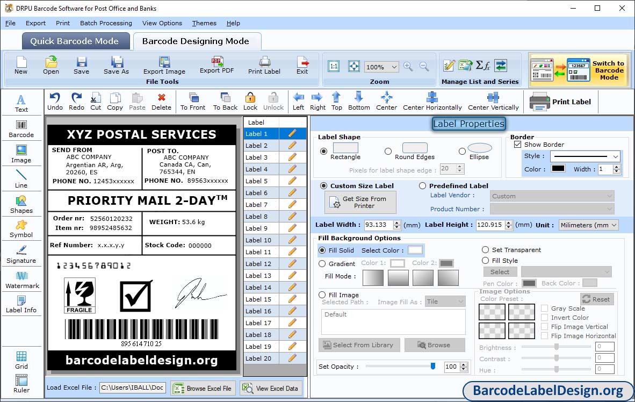635x402 pixels.
Task: Select the Barcode tool in sidebar
Action: pos(21,129)
